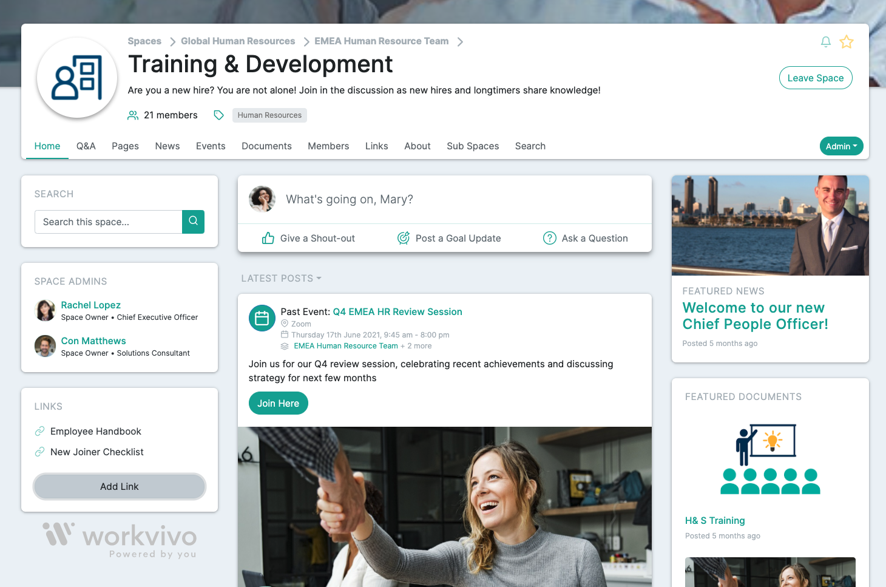Viewport: 886px width, 587px height.
Task: Click the thumbs-up Shout-out icon
Action: coord(268,238)
